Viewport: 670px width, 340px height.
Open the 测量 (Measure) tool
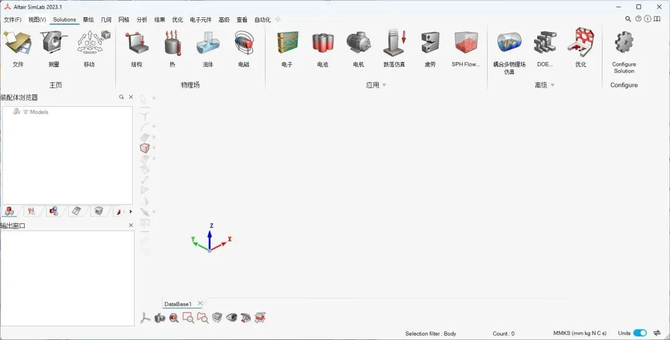[54, 48]
